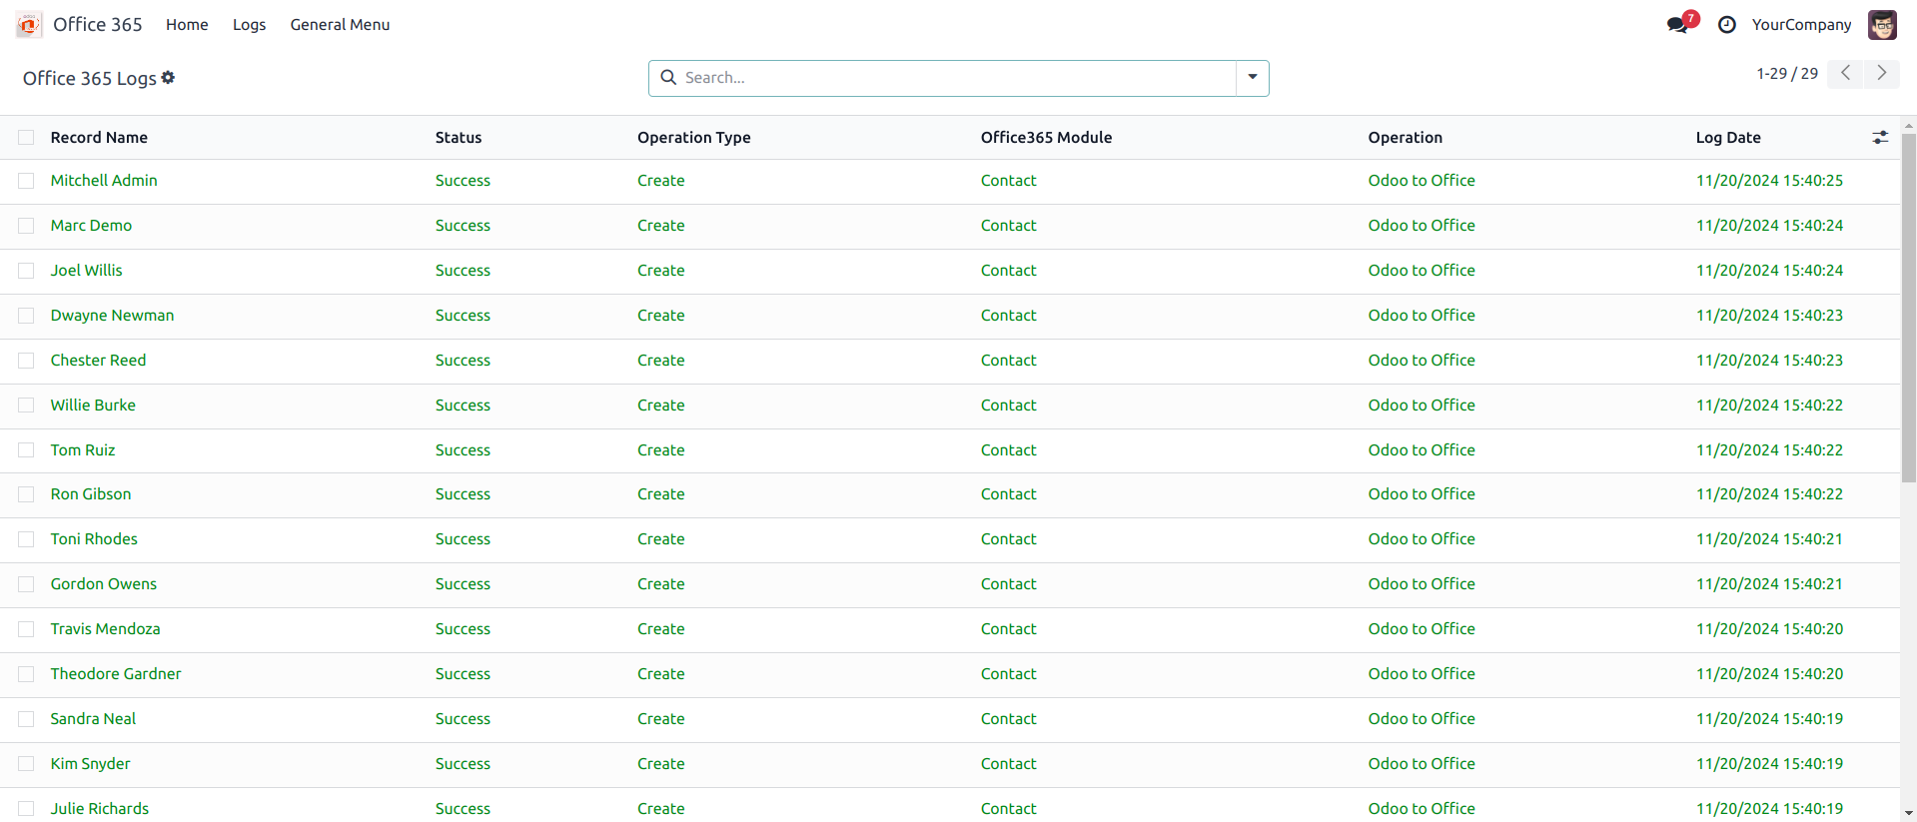The image size is (1917, 822).
Task: Select the Chester Reed row checkbox
Action: [26, 361]
